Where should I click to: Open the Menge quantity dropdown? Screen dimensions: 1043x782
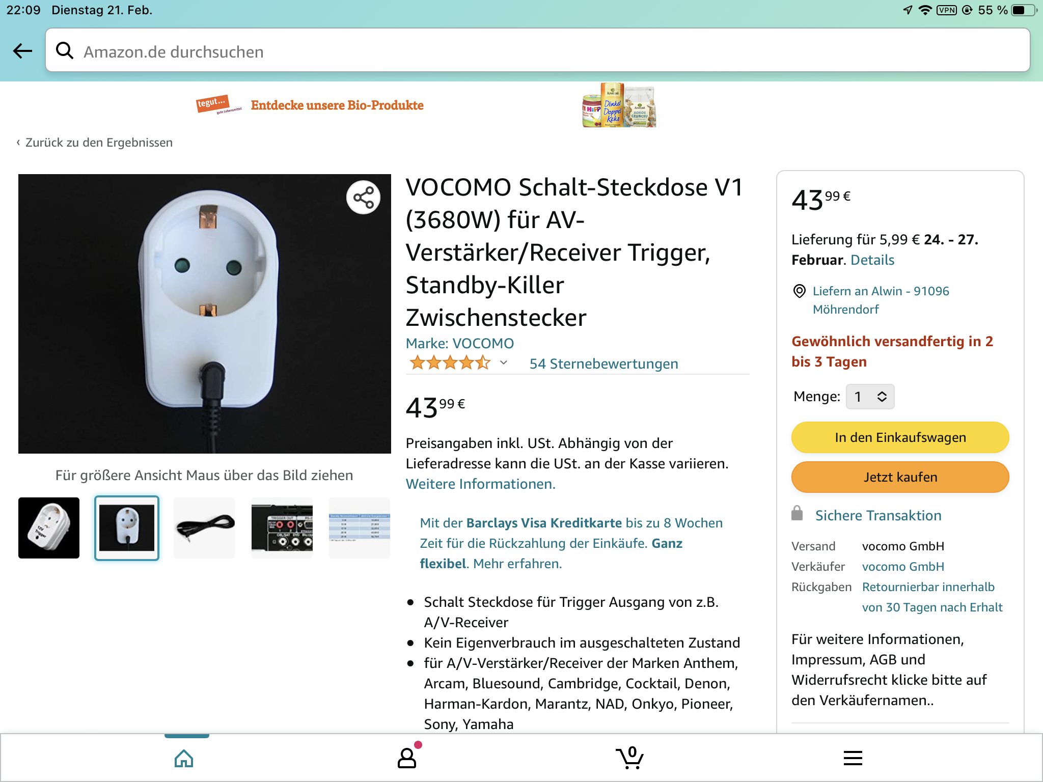click(x=870, y=397)
